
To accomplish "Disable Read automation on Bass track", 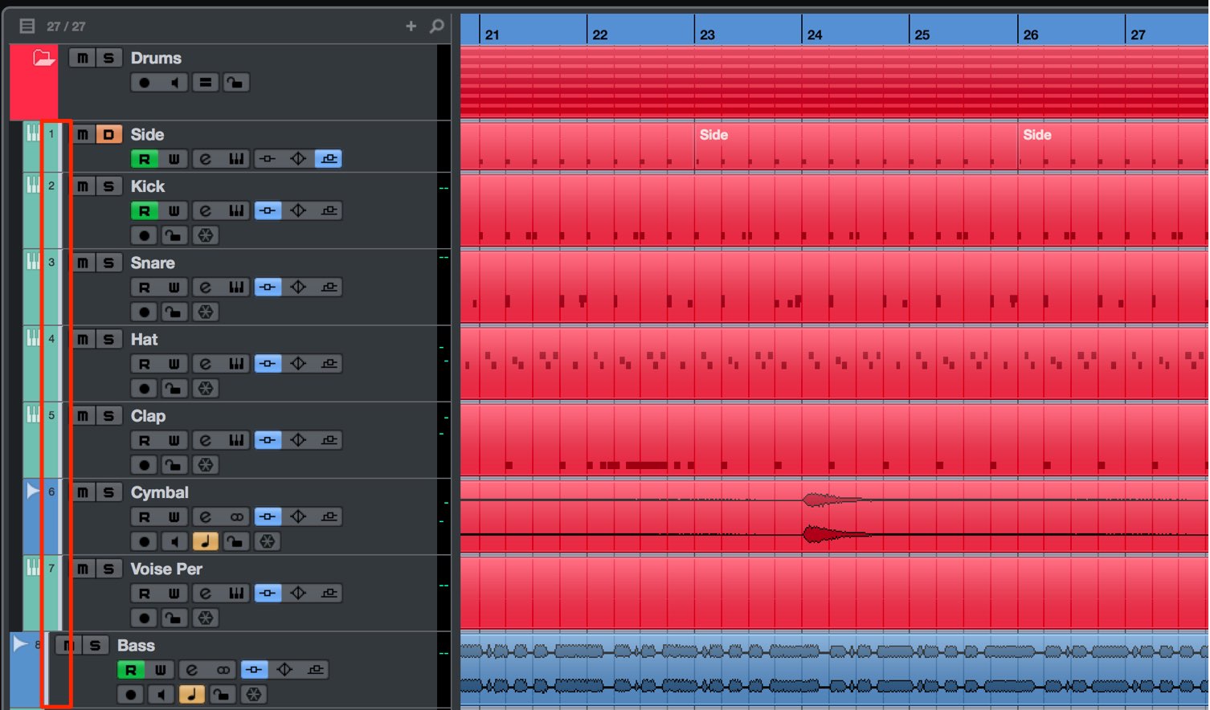I will [x=131, y=670].
